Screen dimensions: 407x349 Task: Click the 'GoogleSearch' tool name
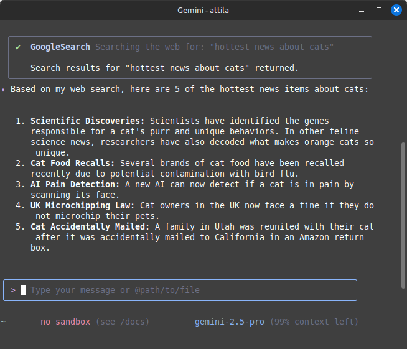(60, 47)
